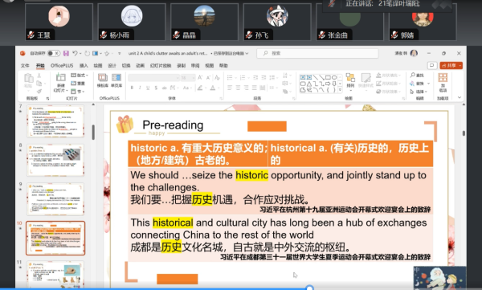Viewport: 482px width, 290px height.
Task: Toggle Bold formatting
Action: click(132, 88)
